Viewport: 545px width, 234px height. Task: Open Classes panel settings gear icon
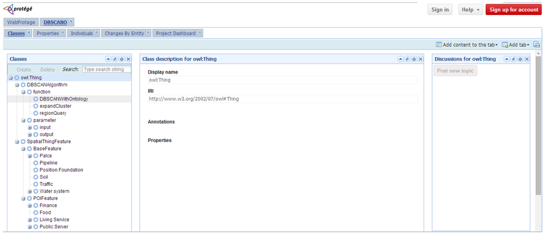[122, 59]
